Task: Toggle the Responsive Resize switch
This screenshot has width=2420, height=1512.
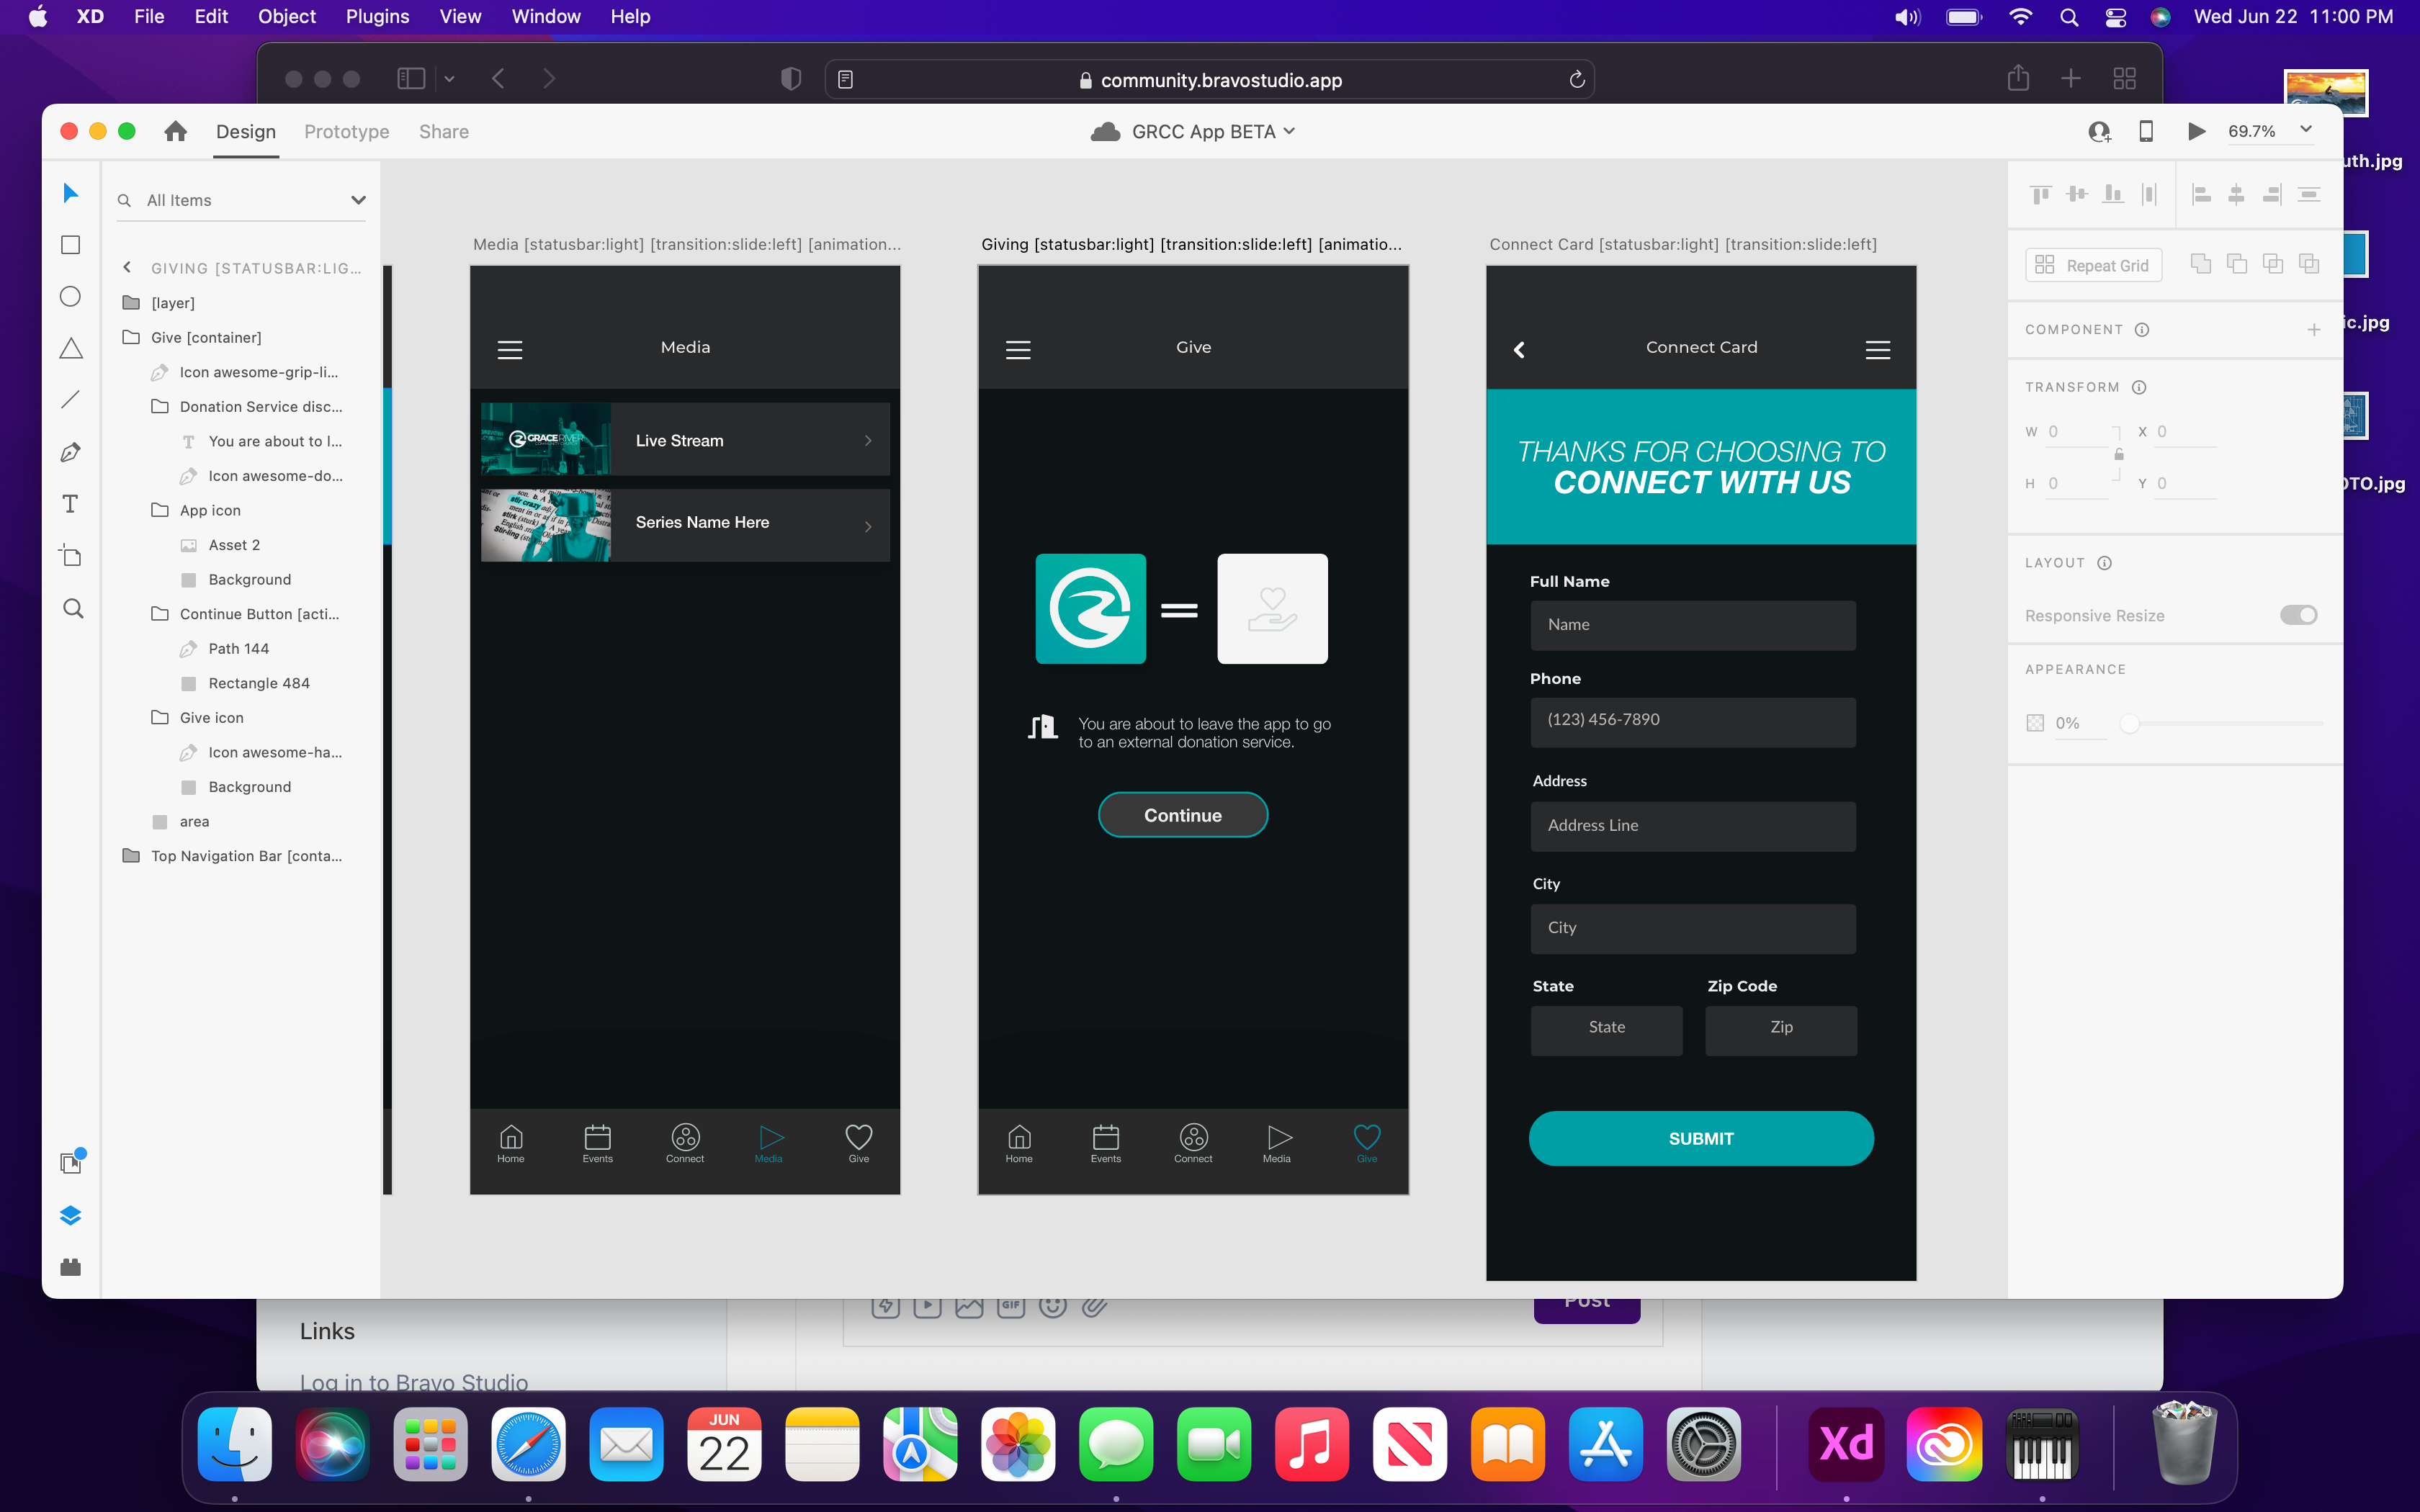Action: (x=2298, y=615)
